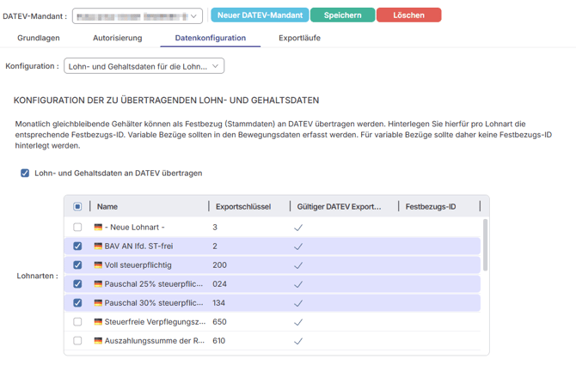
Task: Uncheck the BAV AN lfd. ST-frei checkbox
Action: [77, 246]
